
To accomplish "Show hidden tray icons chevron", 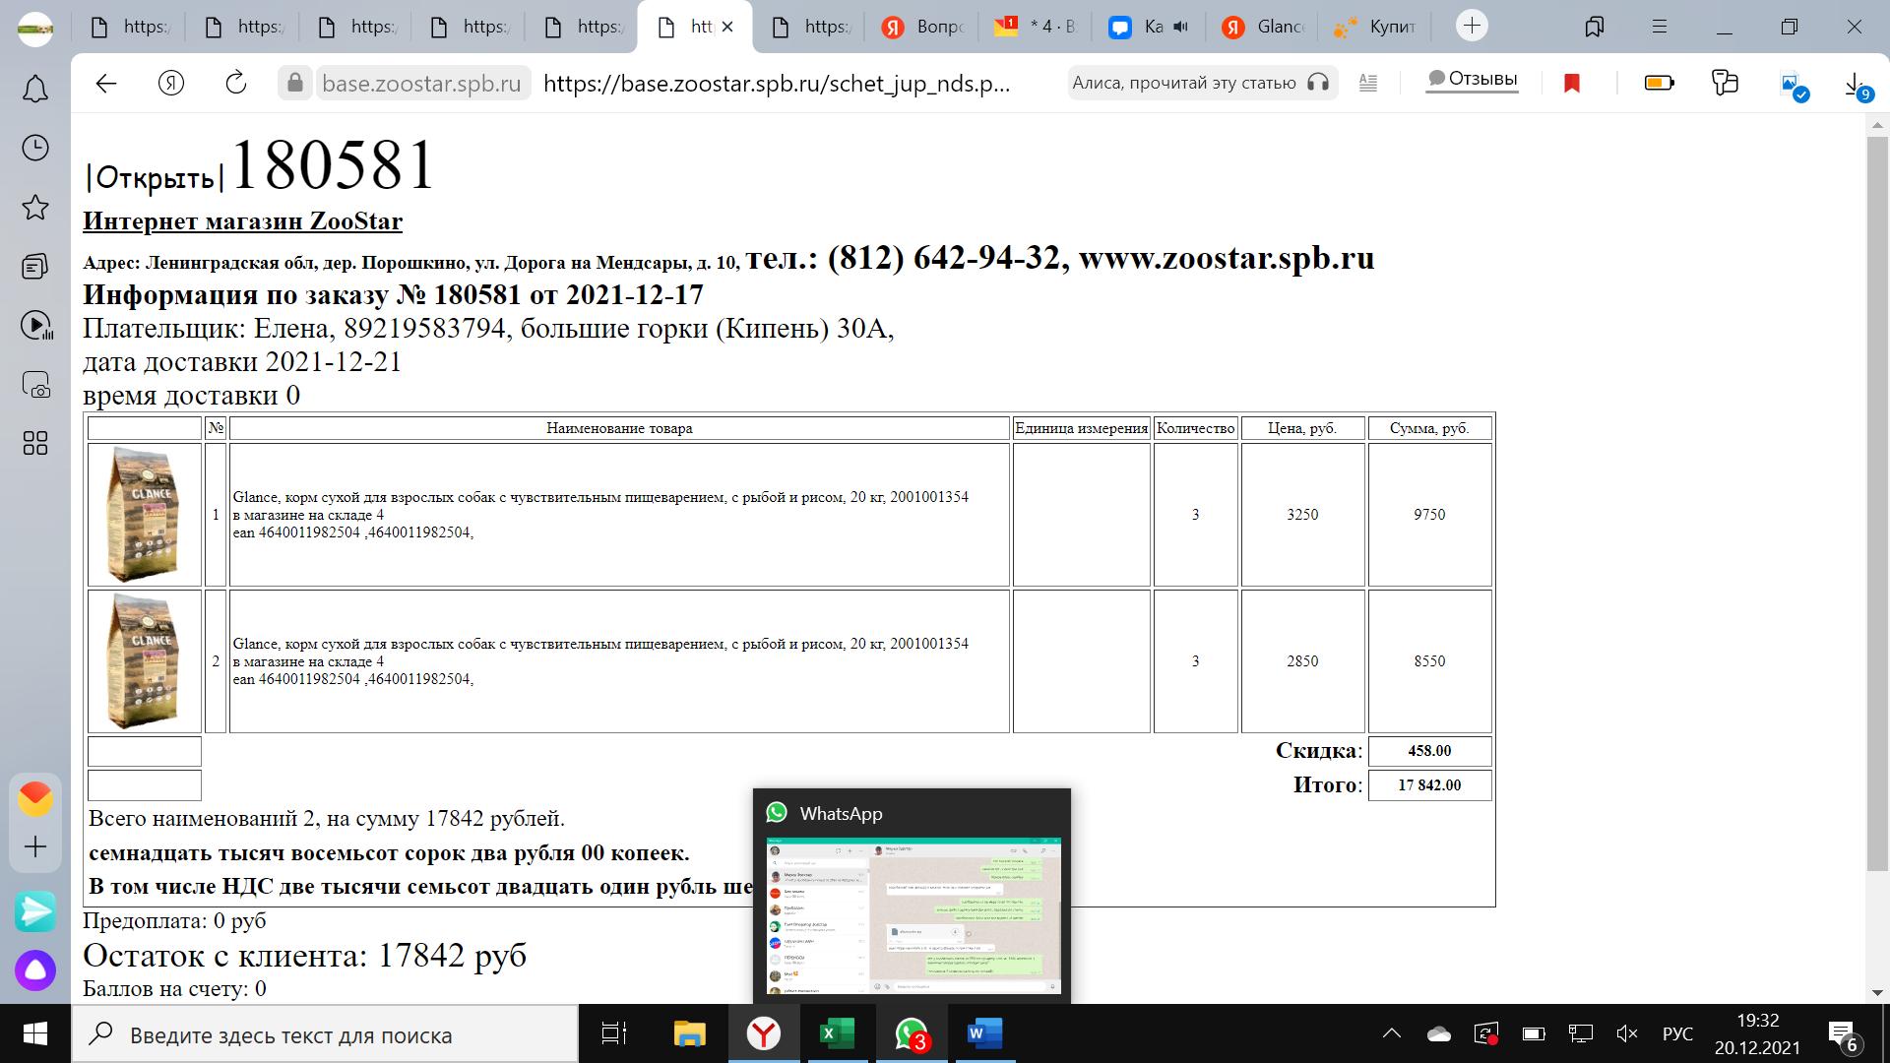I will click(1392, 1034).
